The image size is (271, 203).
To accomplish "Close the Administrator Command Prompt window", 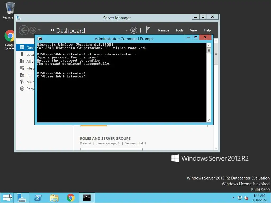I will point(205,37).
